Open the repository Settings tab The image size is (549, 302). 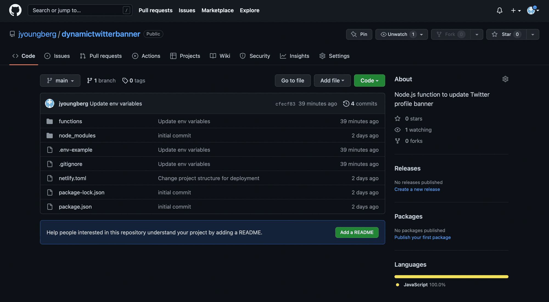334,56
